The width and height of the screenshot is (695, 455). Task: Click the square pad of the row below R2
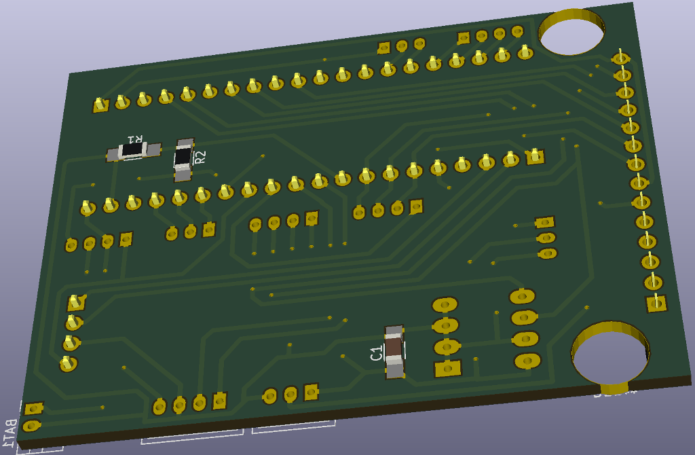(535, 157)
